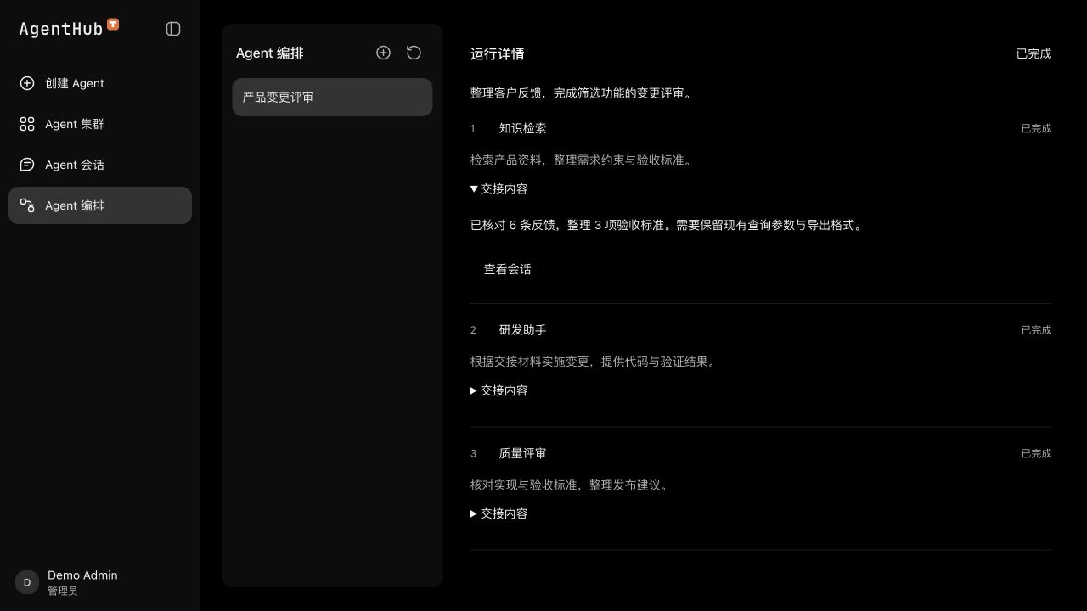Refresh the Agent 编排 list
This screenshot has width=1087, height=611.
(x=414, y=53)
